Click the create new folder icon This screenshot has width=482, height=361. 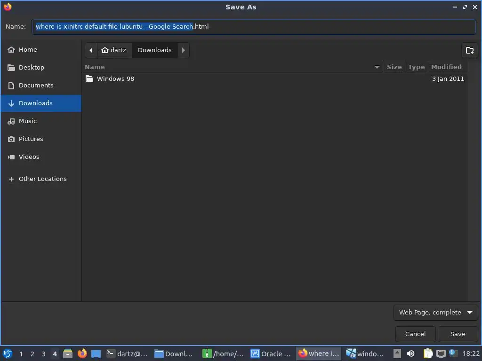click(469, 50)
